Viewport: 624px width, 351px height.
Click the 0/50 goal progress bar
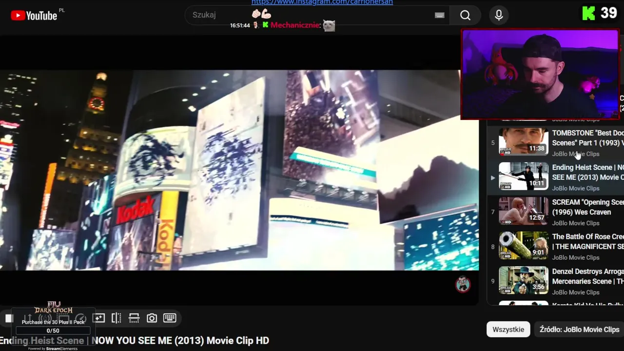point(53,331)
